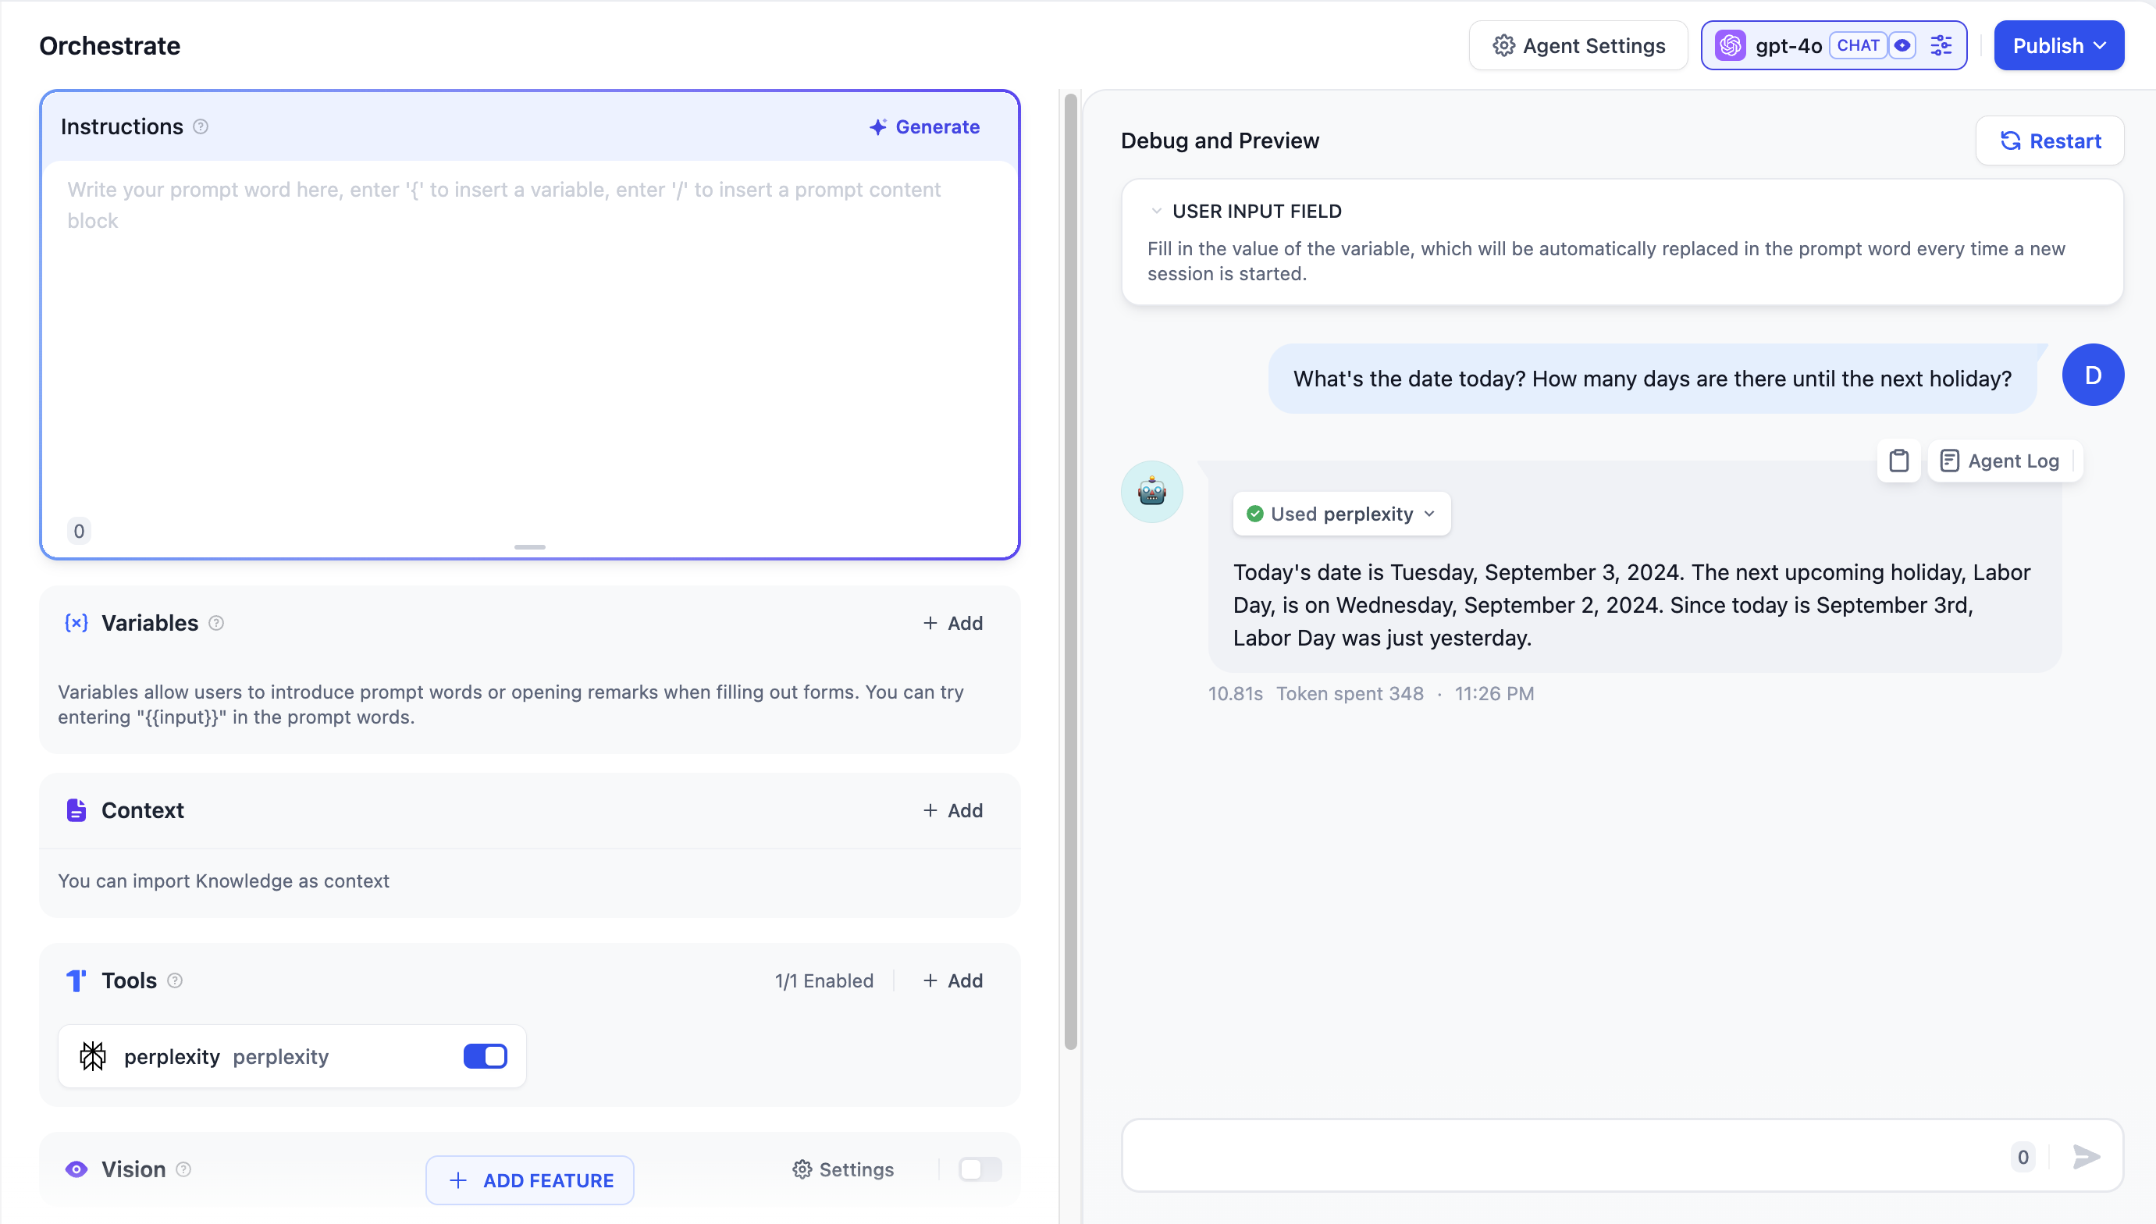Open the Tools help tooltip icon
The width and height of the screenshot is (2156, 1224).
click(x=175, y=980)
